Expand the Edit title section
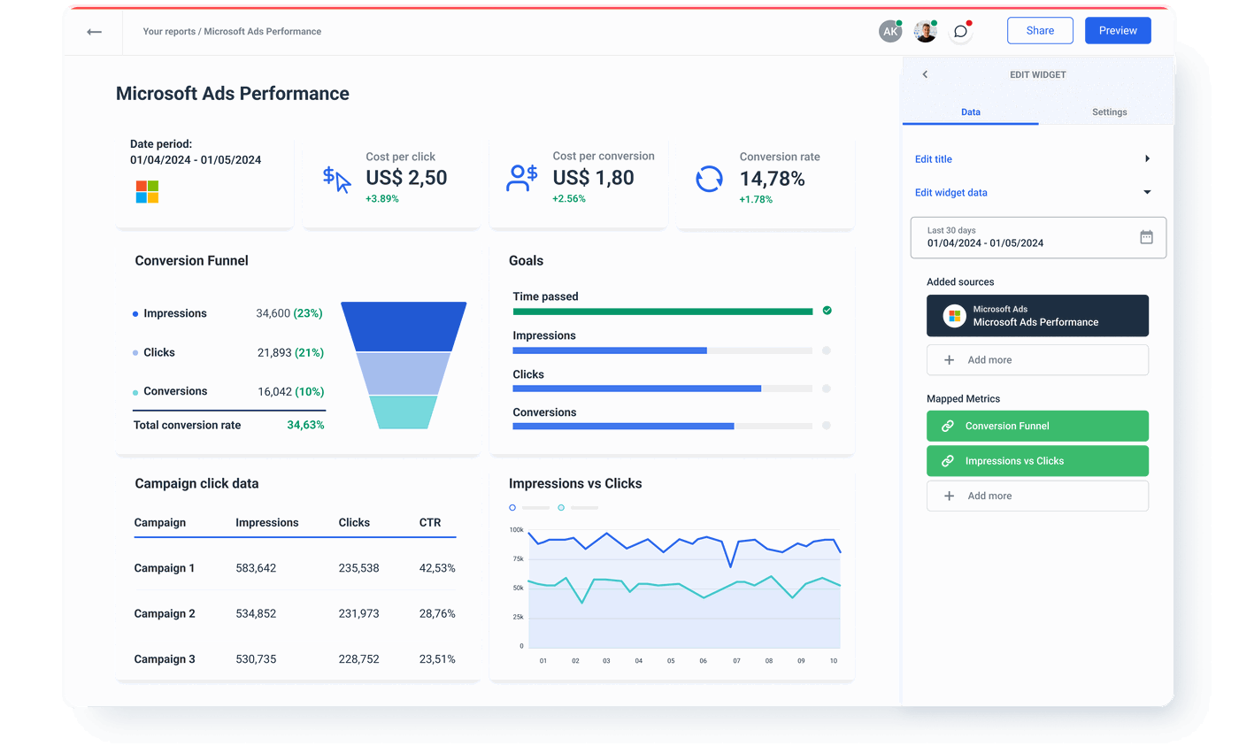1239x754 pixels. pos(1147,158)
